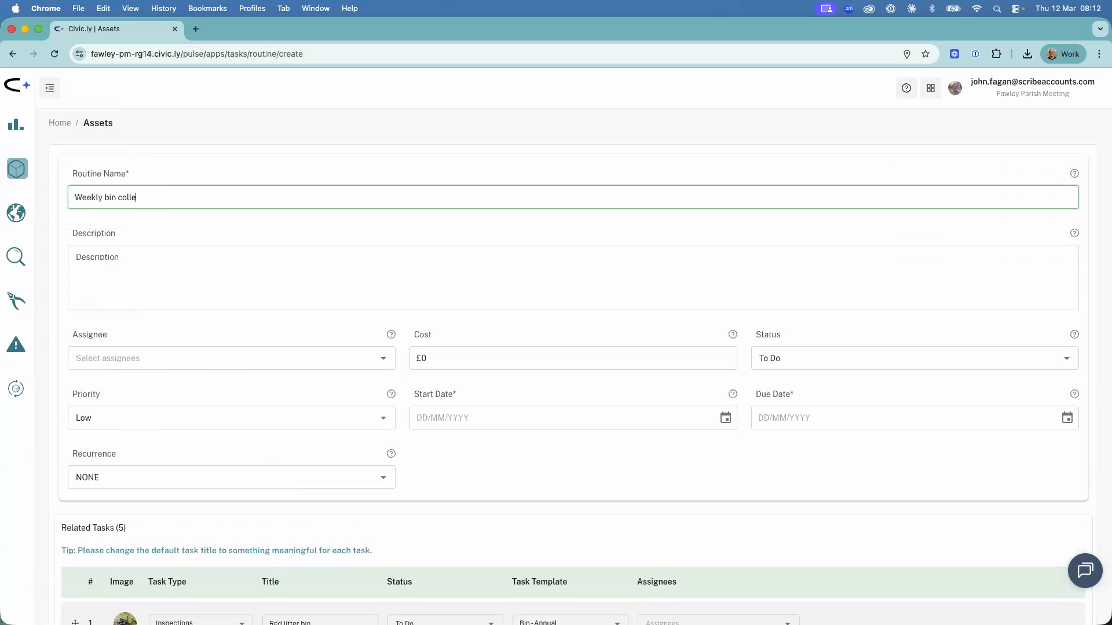Click inside the Description text area

[573, 278]
